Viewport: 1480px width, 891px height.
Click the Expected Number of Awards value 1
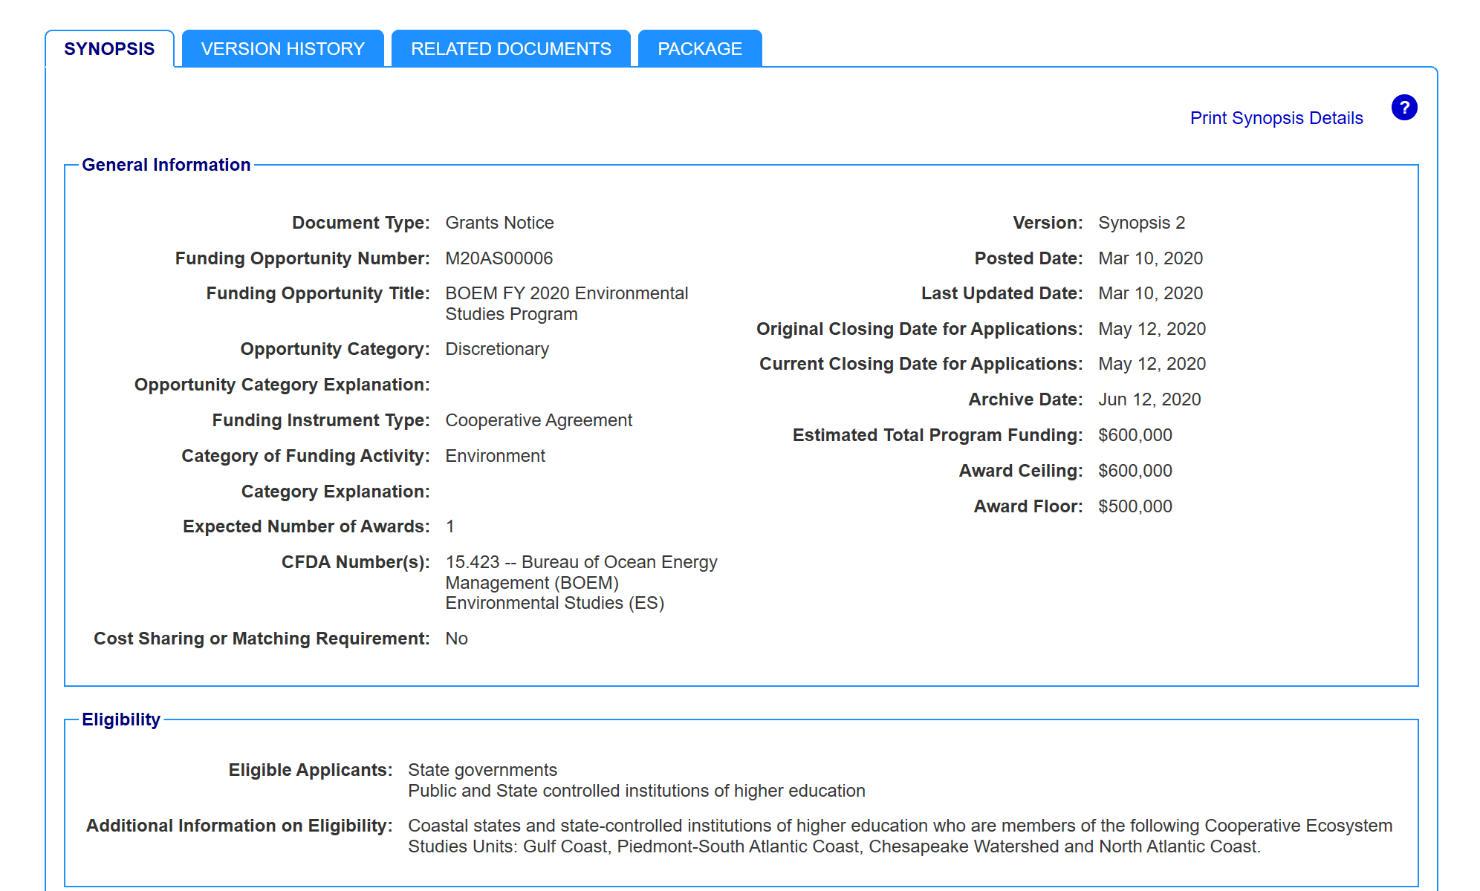point(450,526)
